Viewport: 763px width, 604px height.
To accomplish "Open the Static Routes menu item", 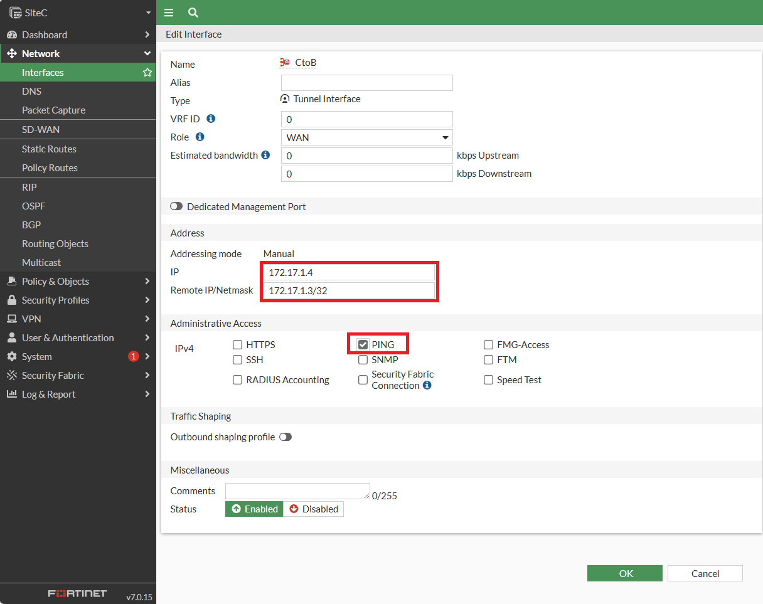I will [78, 149].
